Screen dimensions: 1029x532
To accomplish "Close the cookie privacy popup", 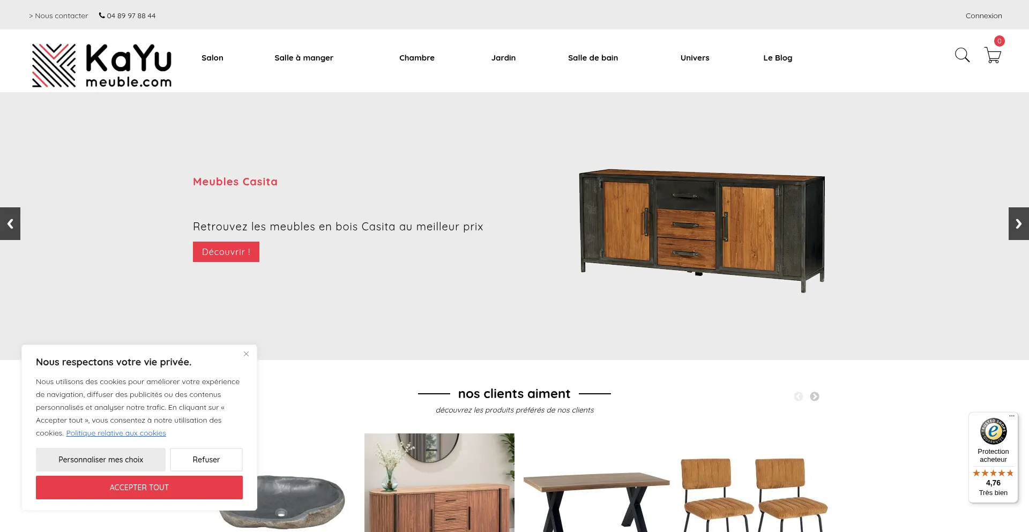I will pyautogui.click(x=246, y=354).
